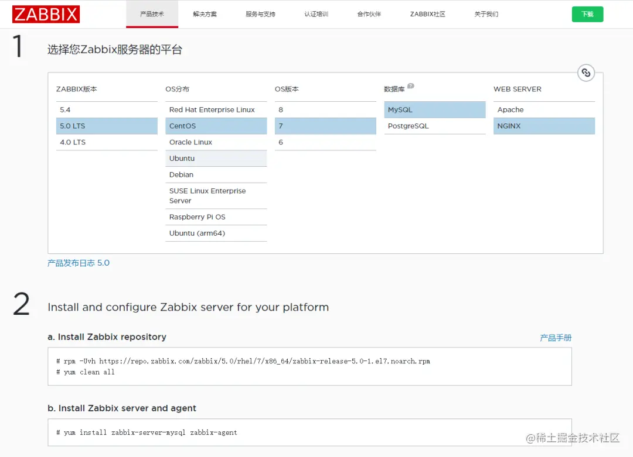Select Zabbix version 4.0 LTS
The height and width of the screenshot is (457, 633).
107,142
